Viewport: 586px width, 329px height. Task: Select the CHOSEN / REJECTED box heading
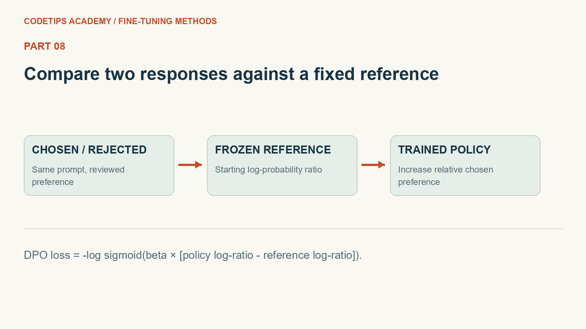coord(89,150)
